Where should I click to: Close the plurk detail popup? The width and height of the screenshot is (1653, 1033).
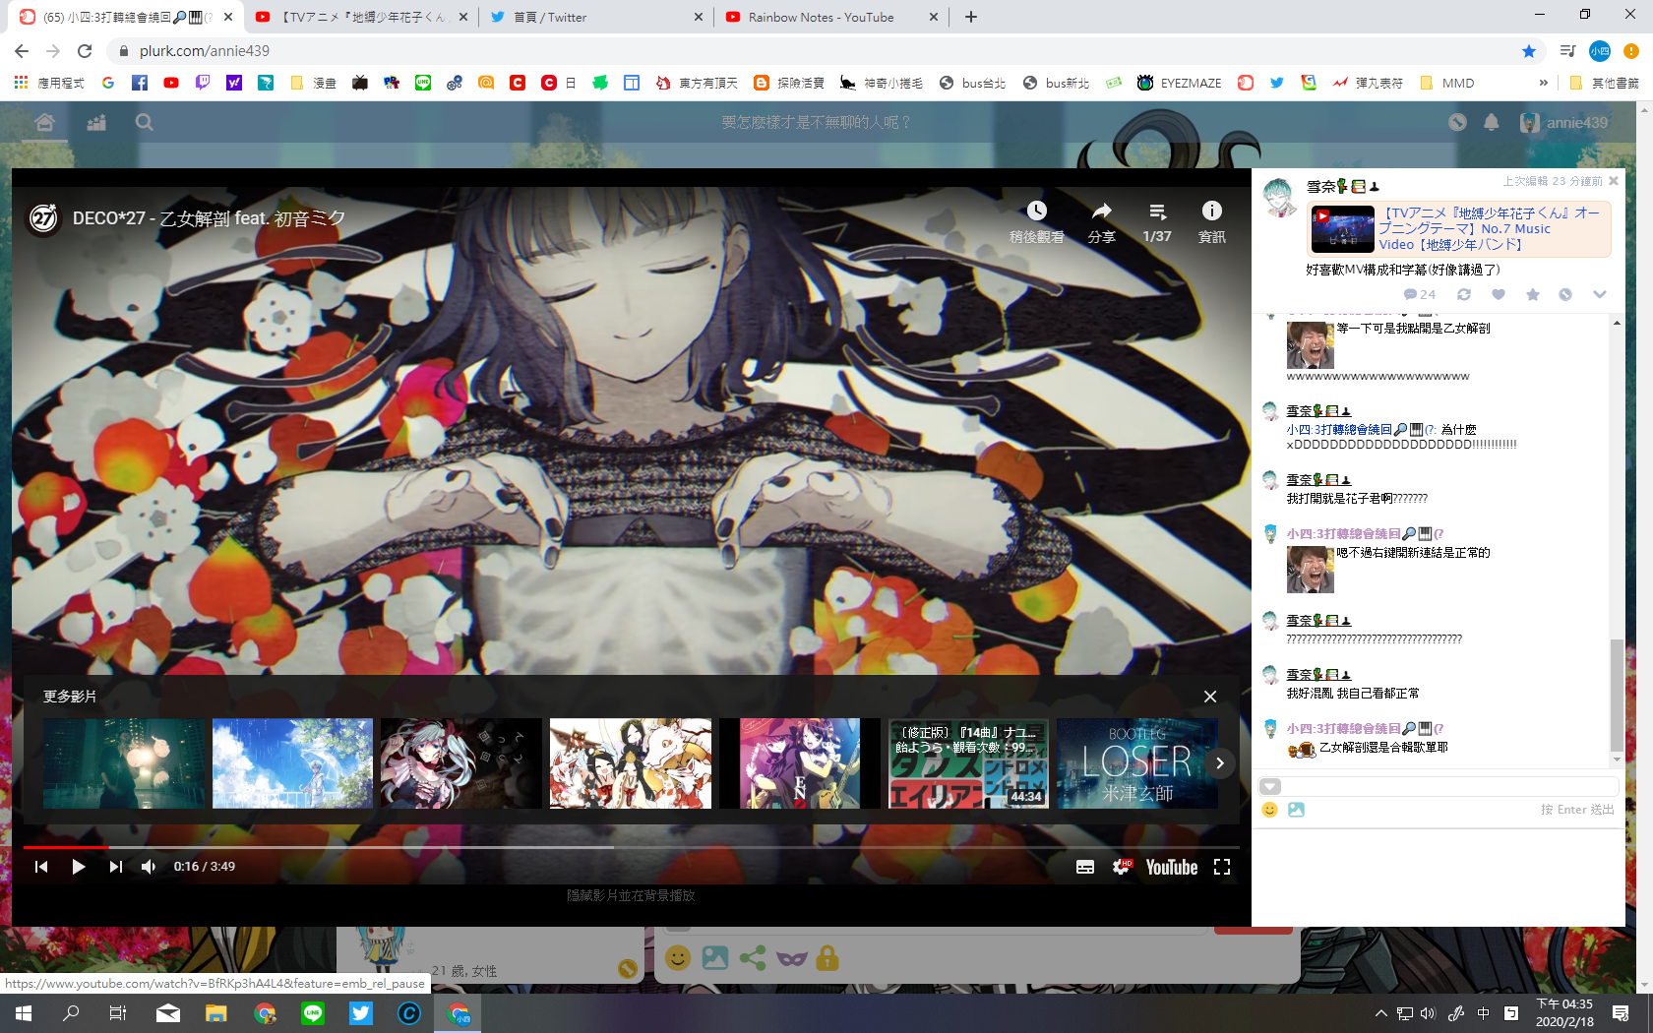(1614, 181)
